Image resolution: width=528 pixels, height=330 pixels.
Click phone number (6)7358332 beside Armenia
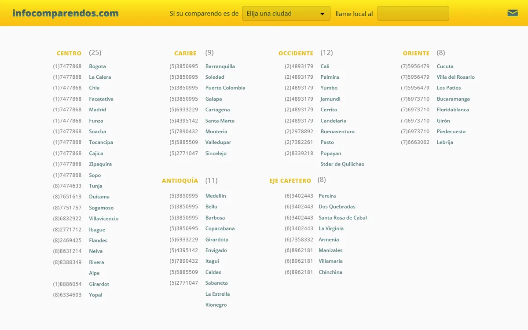pos(299,240)
